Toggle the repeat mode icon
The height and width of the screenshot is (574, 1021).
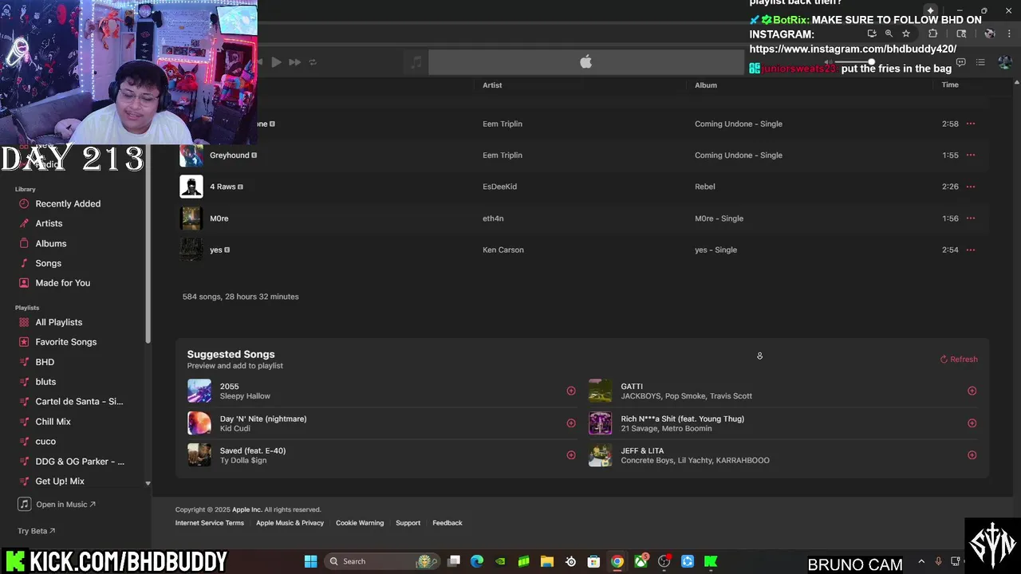(x=313, y=62)
